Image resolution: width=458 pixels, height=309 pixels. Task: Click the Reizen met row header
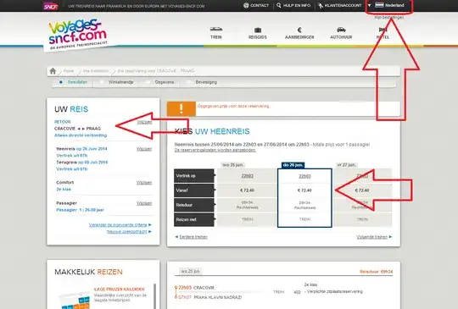click(x=194, y=219)
